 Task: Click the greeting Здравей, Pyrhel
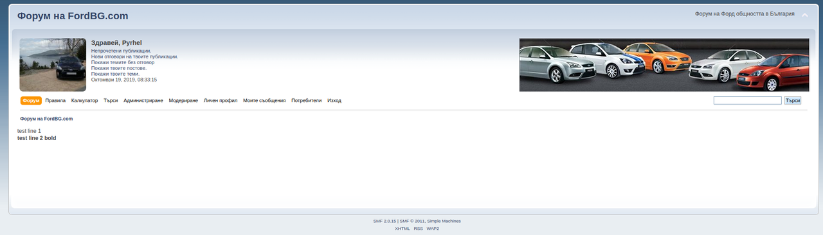click(x=116, y=42)
